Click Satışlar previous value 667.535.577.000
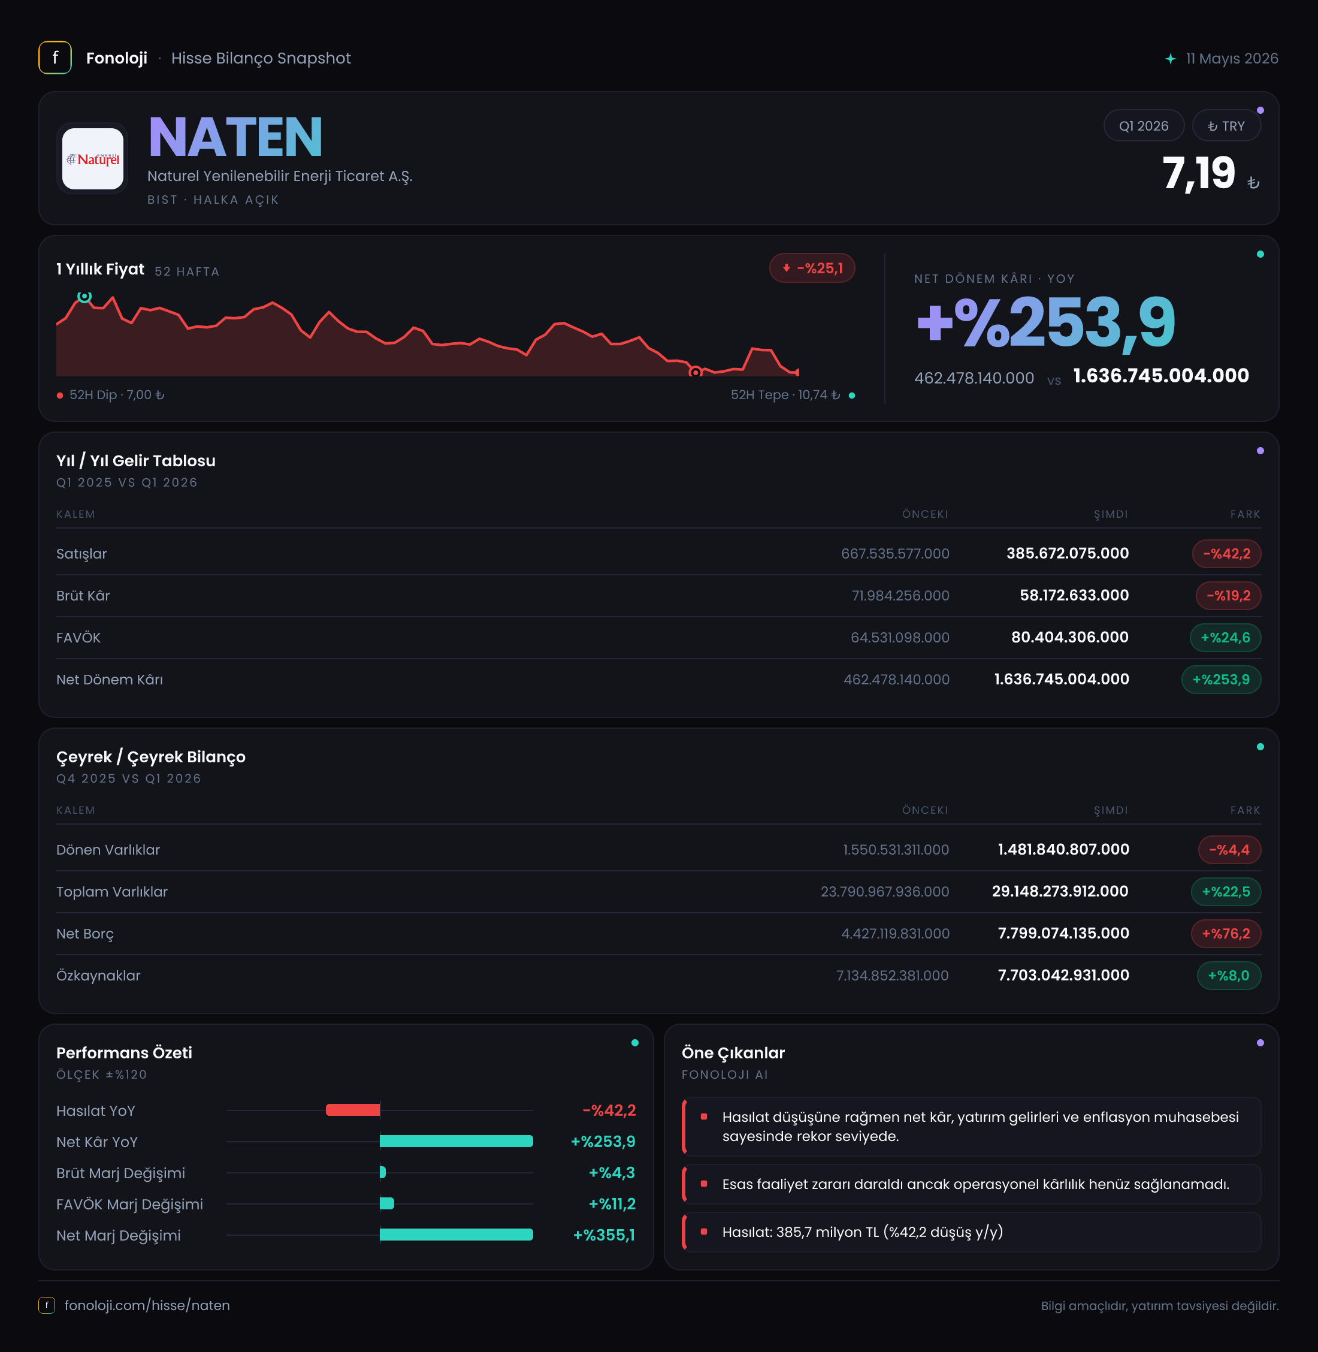1318x1352 pixels. pos(895,553)
